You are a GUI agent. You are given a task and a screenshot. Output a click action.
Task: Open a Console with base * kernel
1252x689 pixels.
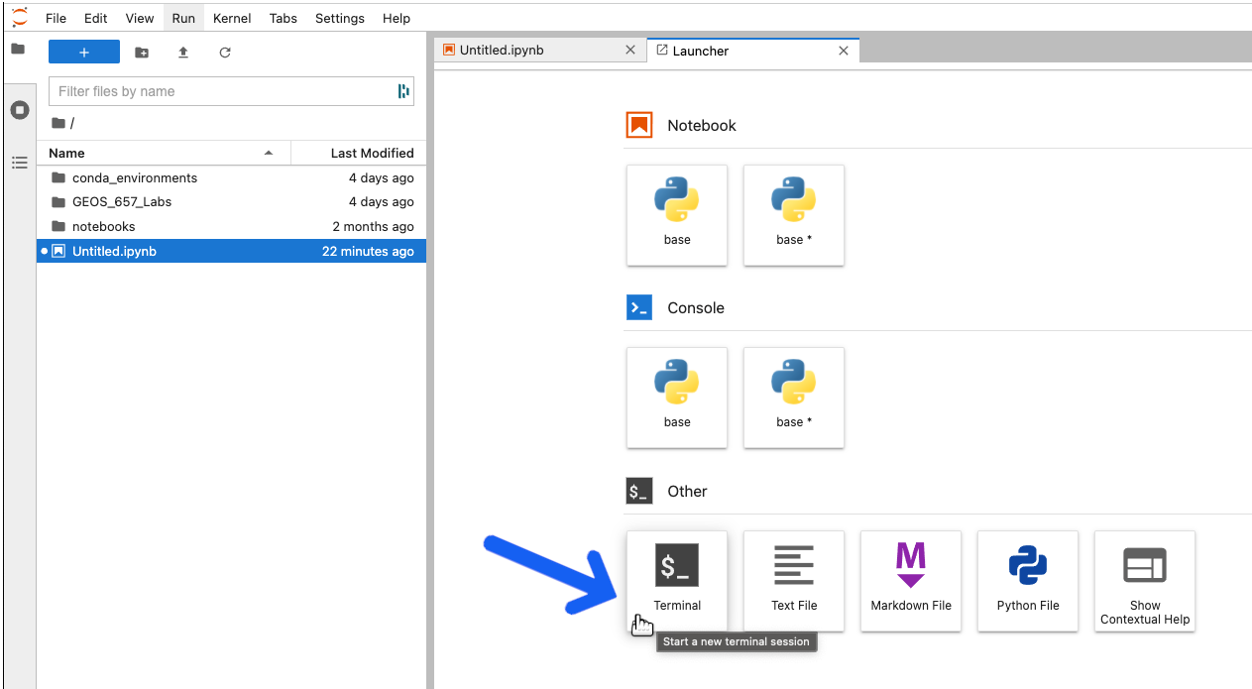pyautogui.click(x=794, y=397)
